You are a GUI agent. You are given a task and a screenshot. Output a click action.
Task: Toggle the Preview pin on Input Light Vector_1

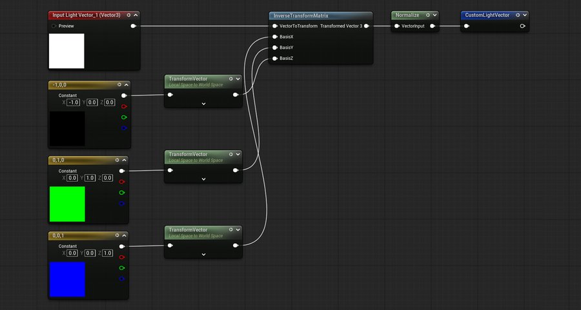click(54, 26)
